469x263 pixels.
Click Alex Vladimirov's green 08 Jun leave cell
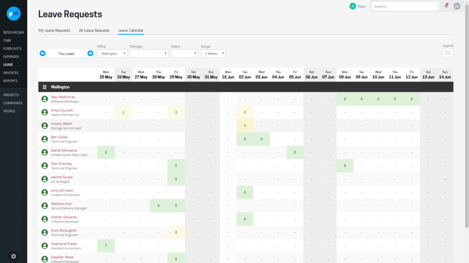[345, 99]
